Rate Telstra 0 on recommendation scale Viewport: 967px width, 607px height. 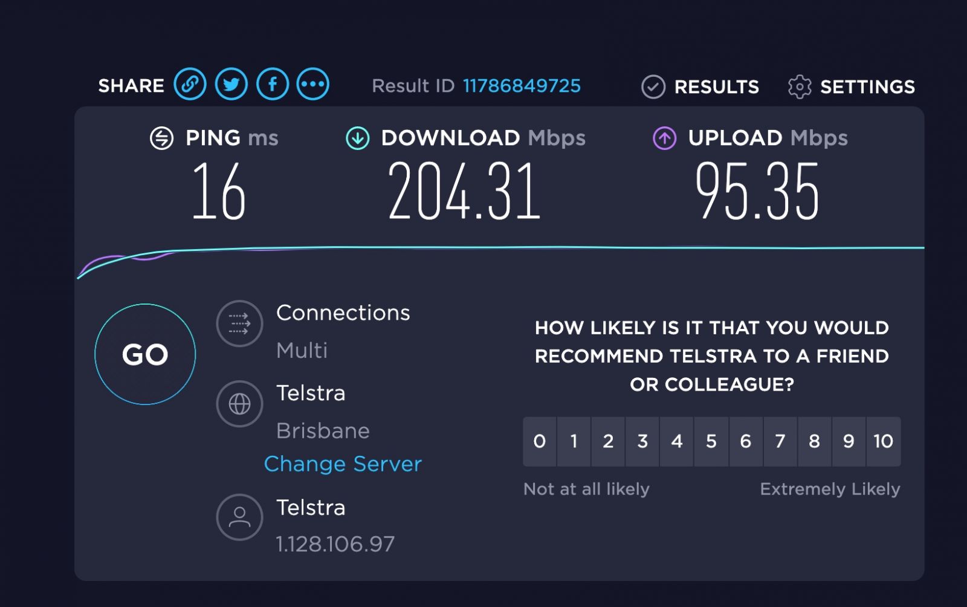[540, 441]
